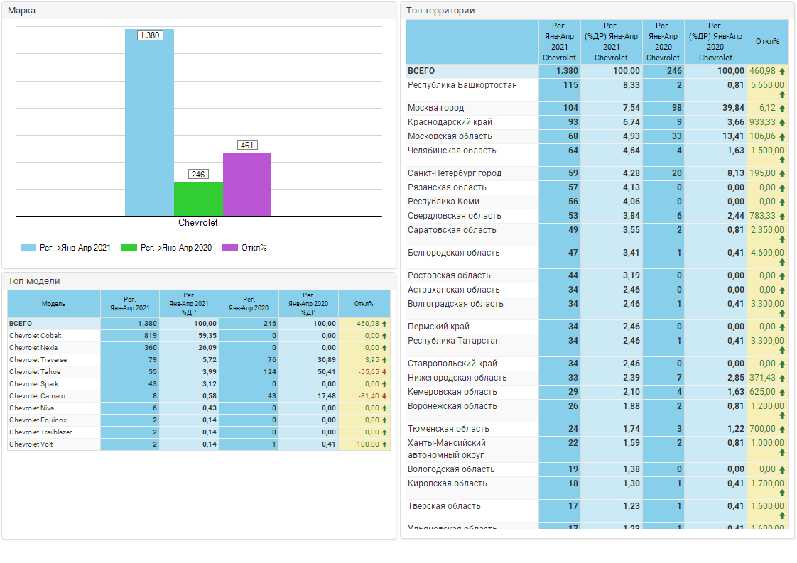This screenshot has height=563, width=797.
Task: Sort Топ модели table by Откл% header
Action: click(x=364, y=304)
